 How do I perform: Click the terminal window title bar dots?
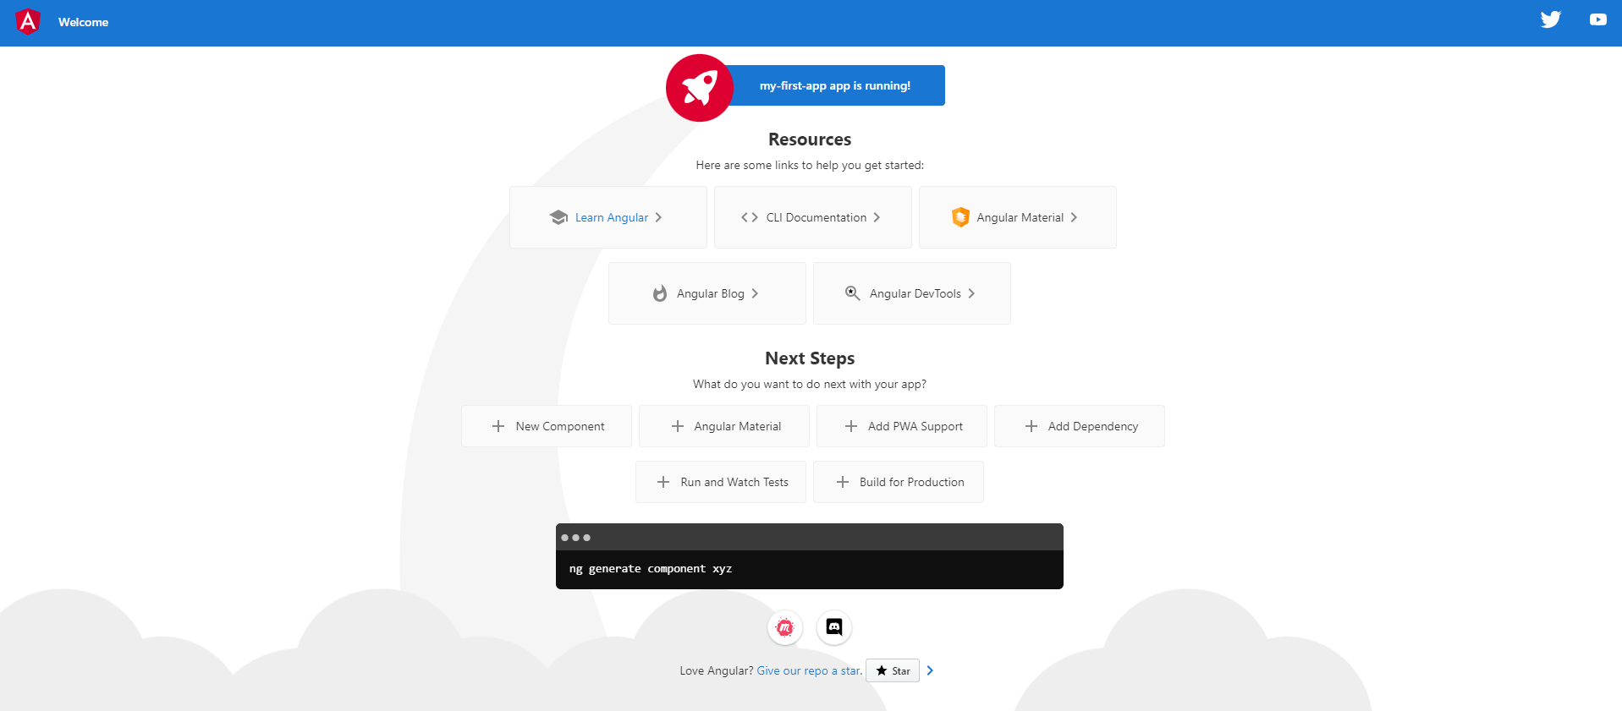pyautogui.click(x=575, y=538)
